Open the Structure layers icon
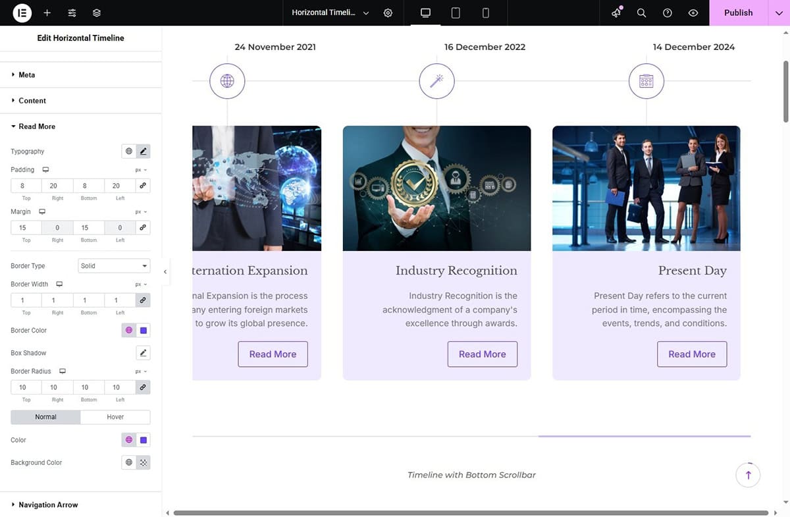The image size is (790, 517). [97, 13]
